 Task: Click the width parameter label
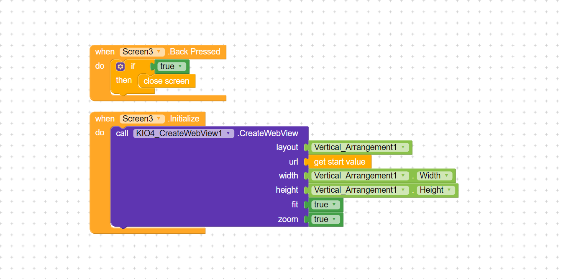(x=289, y=176)
